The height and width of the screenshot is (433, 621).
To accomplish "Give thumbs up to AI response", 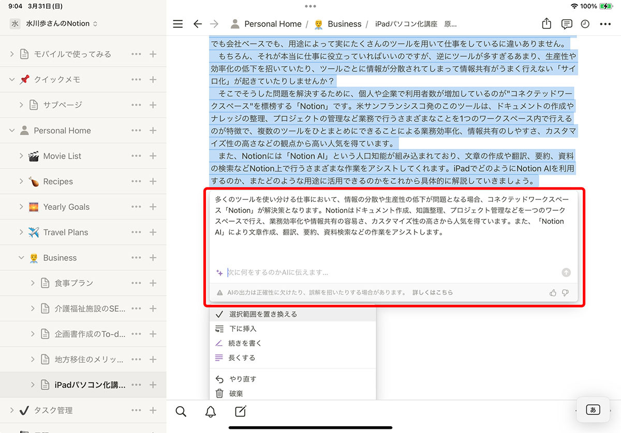I will coord(553,292).
